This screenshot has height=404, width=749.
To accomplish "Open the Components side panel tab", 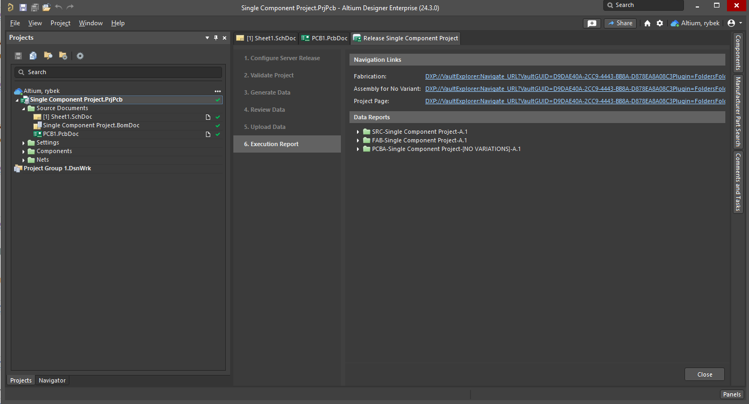I will [x=738, y=53].
